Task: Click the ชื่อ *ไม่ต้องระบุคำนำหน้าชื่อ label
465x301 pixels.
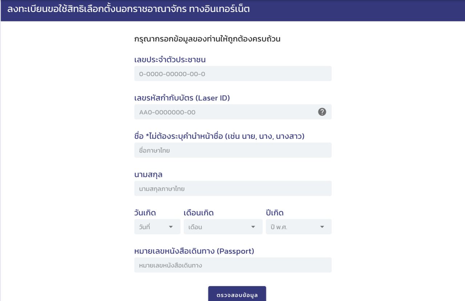Action: 219,136
